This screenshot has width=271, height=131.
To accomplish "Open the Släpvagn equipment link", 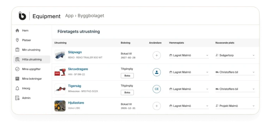I will point(75,52).
